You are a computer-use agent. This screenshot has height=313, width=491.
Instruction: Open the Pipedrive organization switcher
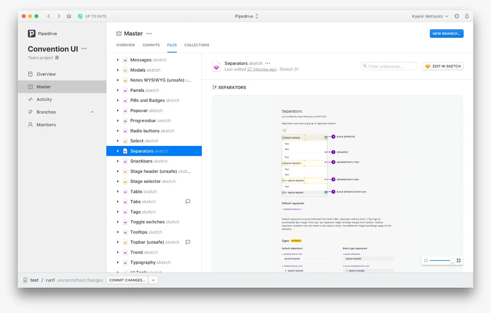coord(247,16)
